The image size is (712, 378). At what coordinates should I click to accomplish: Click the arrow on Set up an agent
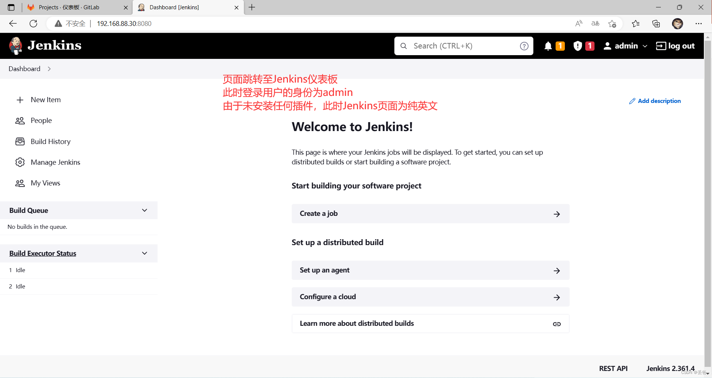point(557,271)
